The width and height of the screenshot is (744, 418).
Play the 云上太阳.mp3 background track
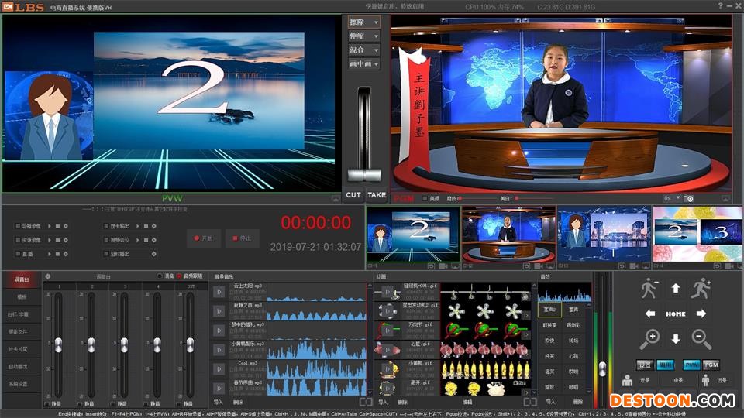[x=219, y=292]
